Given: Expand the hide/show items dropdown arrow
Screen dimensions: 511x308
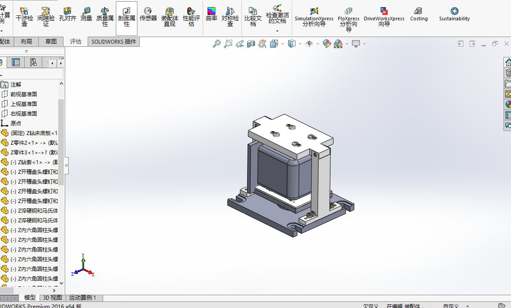Looking at the screenshot, I should point(318,44).
